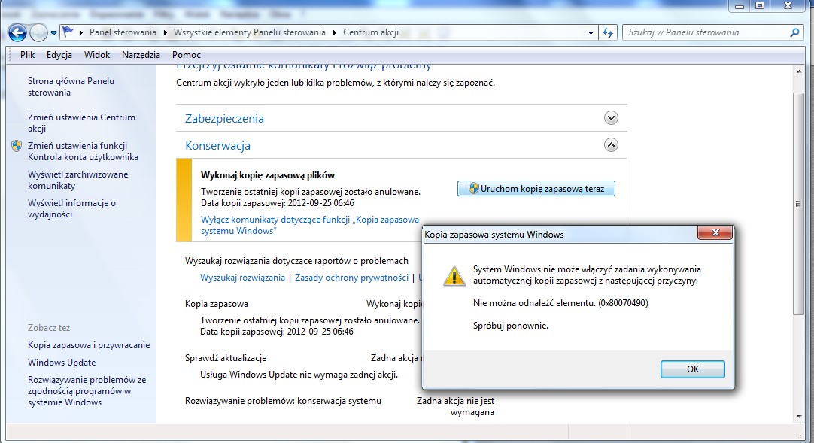Screen dimensions: 814x443
Task: Minimize the Control Panel window
Action: pyautogui.click(x=740, y=6)
